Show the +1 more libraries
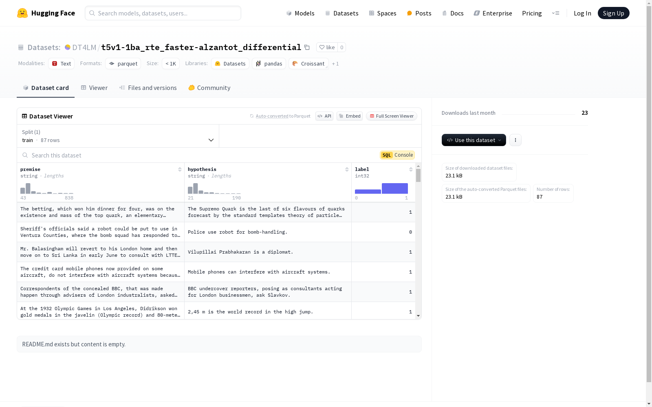The width and height of the screenshot is (652, 407). 335,63
